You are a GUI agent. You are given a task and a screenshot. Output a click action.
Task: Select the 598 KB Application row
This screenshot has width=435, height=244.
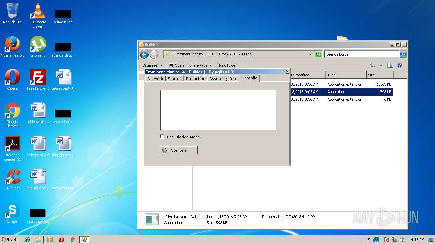click(x=342, y=92)
